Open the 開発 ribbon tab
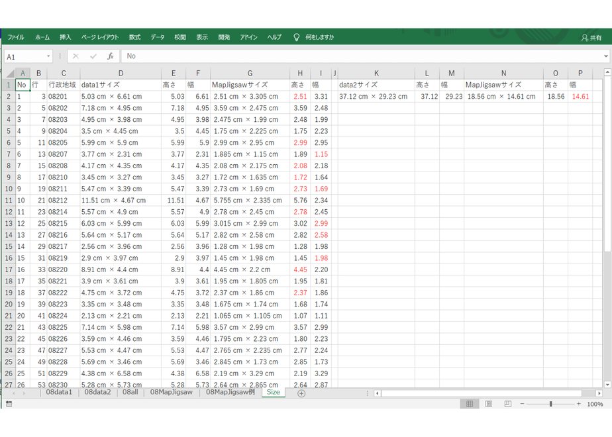This screenshot has height=437, width=612. click(224, 37)
